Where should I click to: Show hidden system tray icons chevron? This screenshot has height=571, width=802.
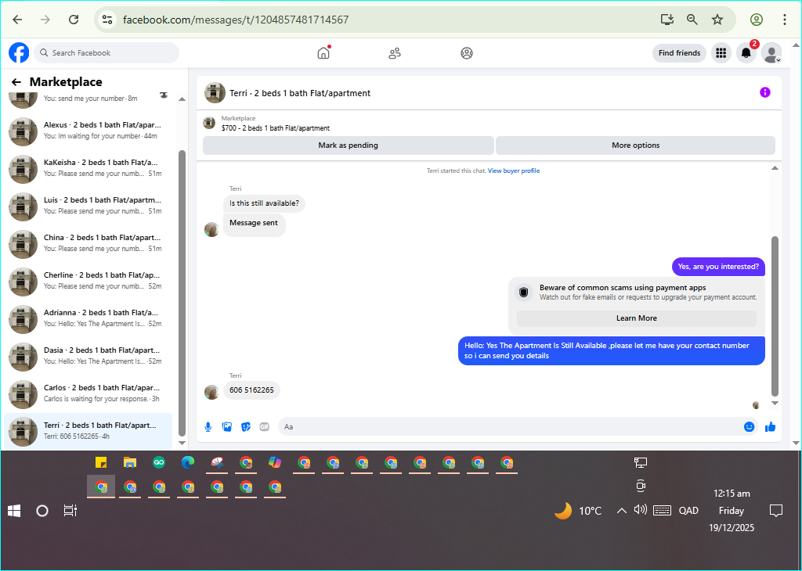click(x=621, y=510)
